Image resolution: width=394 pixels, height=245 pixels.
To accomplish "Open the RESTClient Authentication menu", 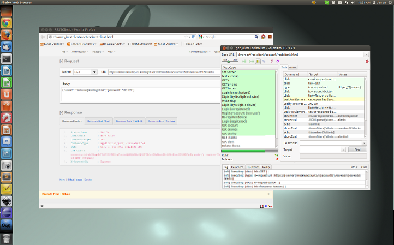I will 80,52.
